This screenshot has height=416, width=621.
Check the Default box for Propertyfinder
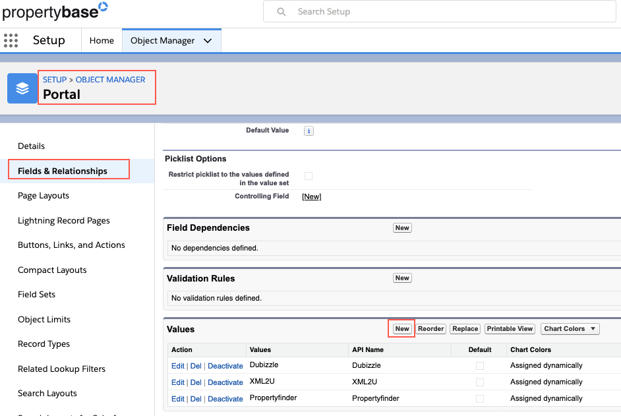[480, 398]
